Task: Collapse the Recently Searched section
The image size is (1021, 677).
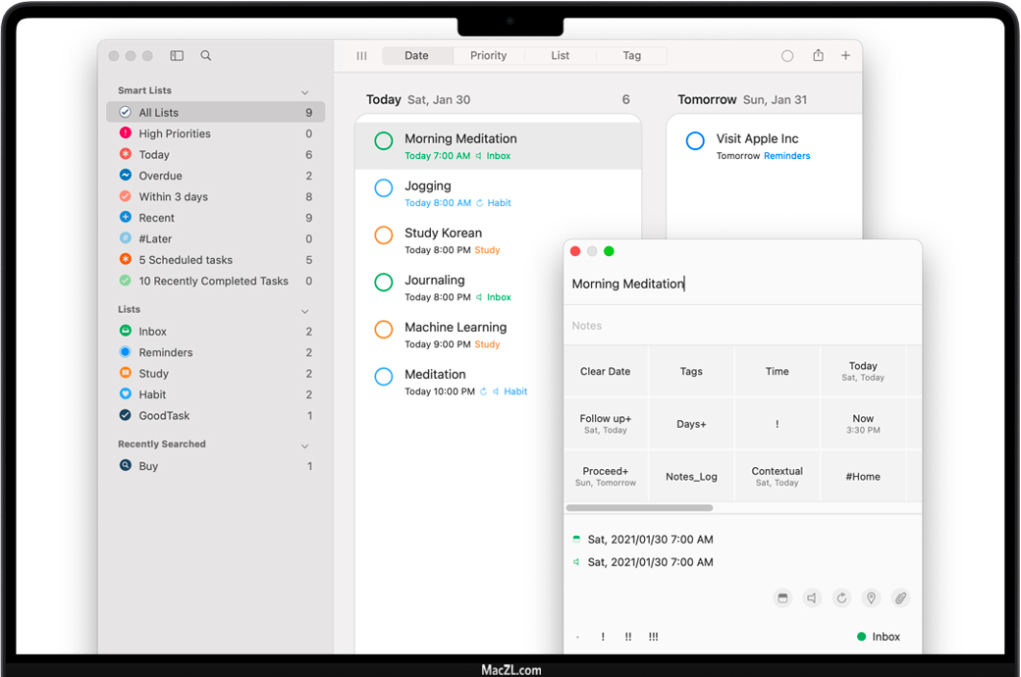Action: point(304,445)
